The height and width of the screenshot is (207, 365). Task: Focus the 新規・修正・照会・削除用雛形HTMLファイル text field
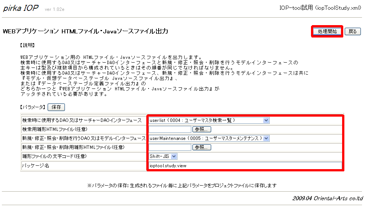[170, 147]
